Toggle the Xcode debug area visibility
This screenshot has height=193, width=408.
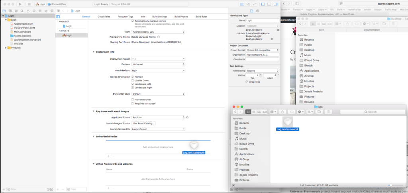pyautogui.click(x=269, y=4)
